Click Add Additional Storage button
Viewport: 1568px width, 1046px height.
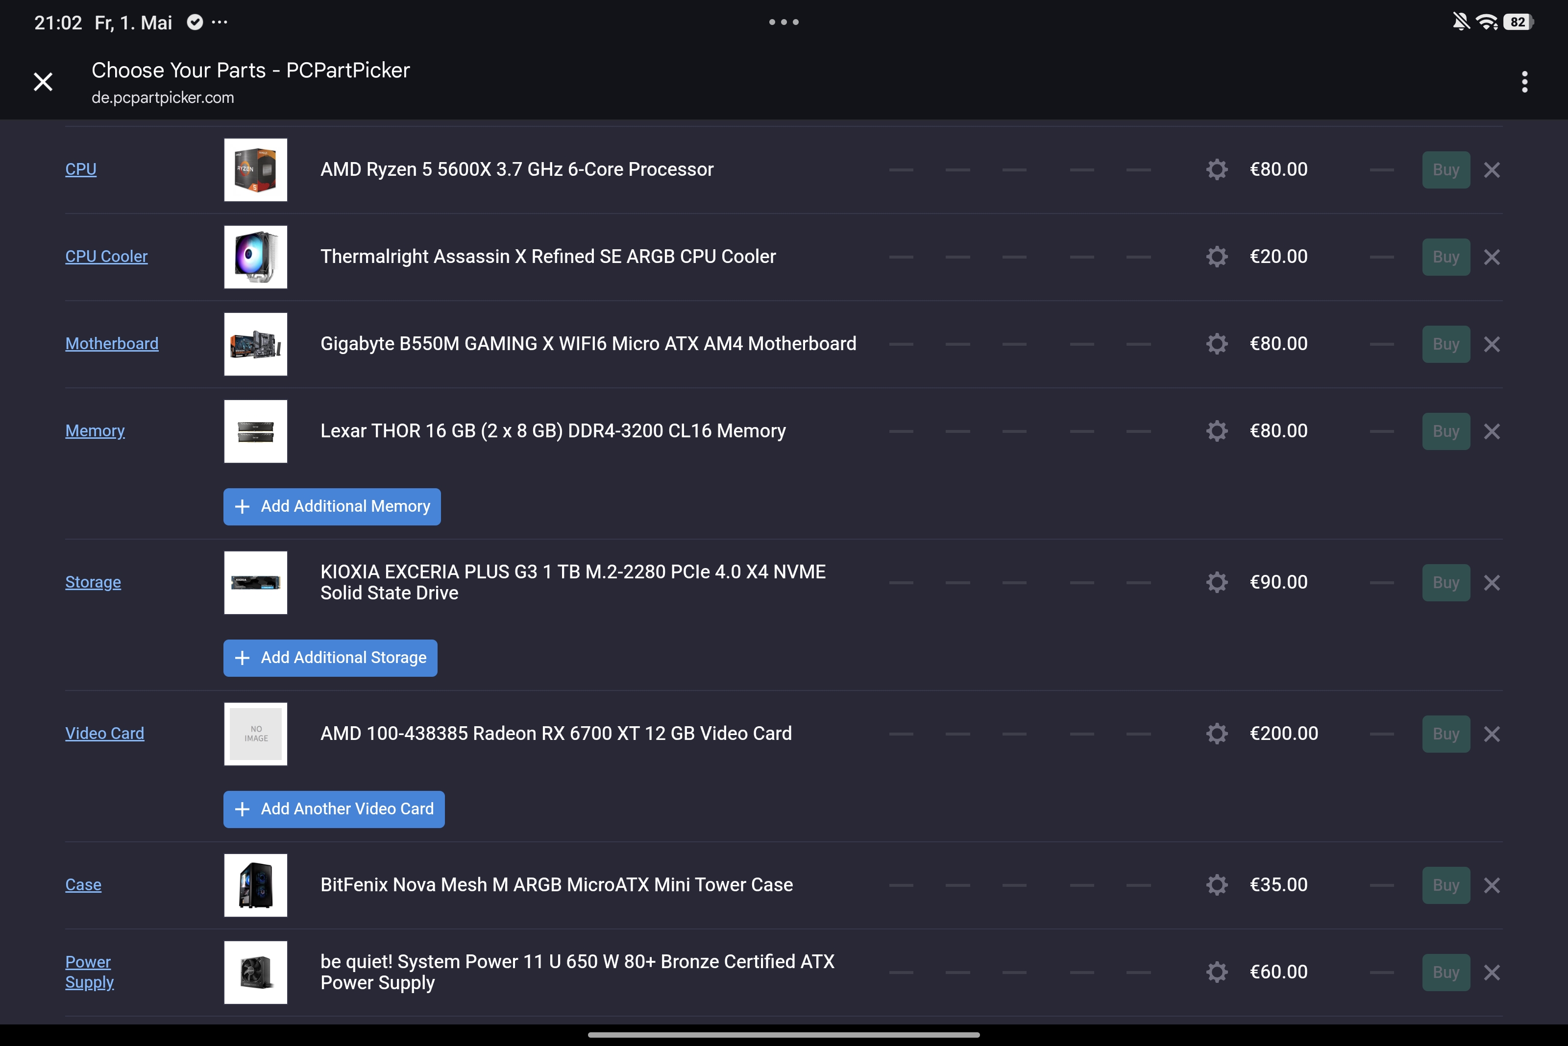330,659
